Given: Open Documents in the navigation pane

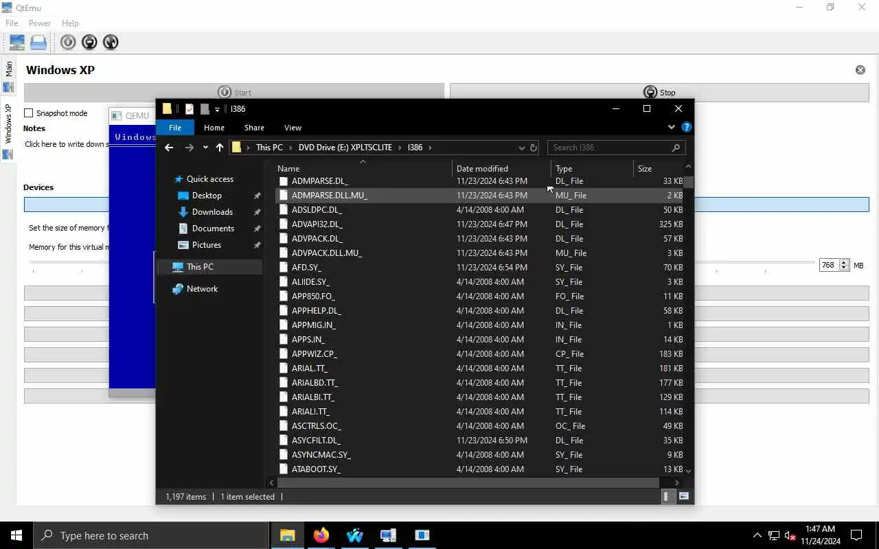Looking at the screenshot, I should (x=213, y=229).
